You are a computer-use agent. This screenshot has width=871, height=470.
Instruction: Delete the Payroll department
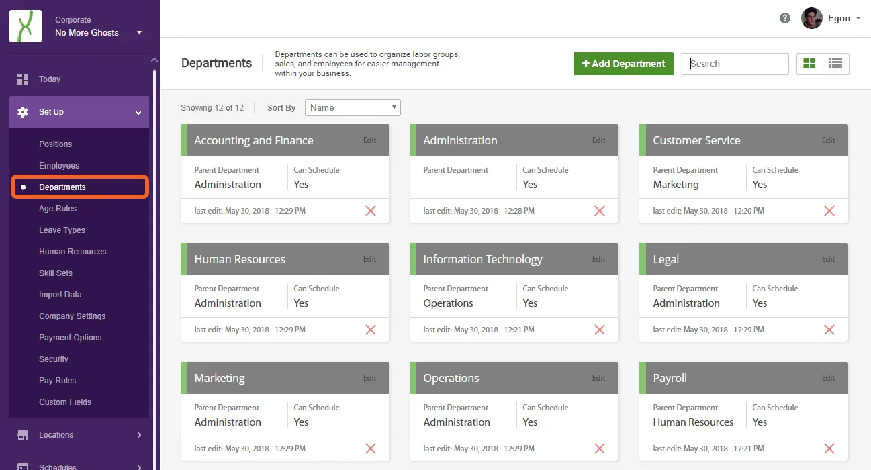point(829,449)
